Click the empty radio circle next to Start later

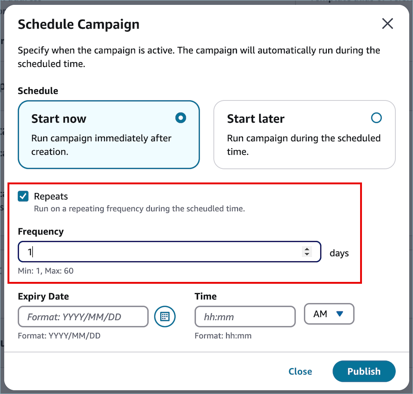[x=376, y=118]
